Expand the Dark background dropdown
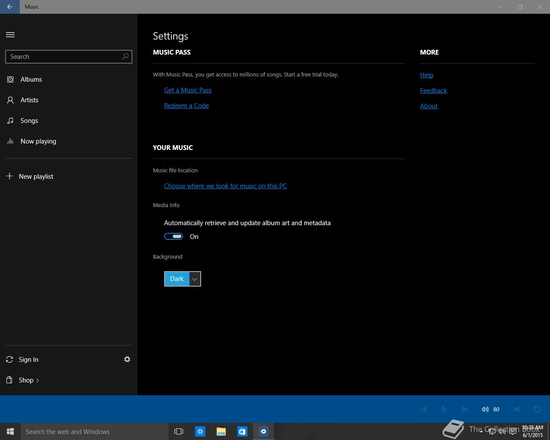The height and width of the screenshot is (440, 550). [x=183, y=279]
